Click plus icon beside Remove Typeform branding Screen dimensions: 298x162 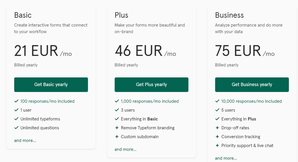(x=117, y=128)
